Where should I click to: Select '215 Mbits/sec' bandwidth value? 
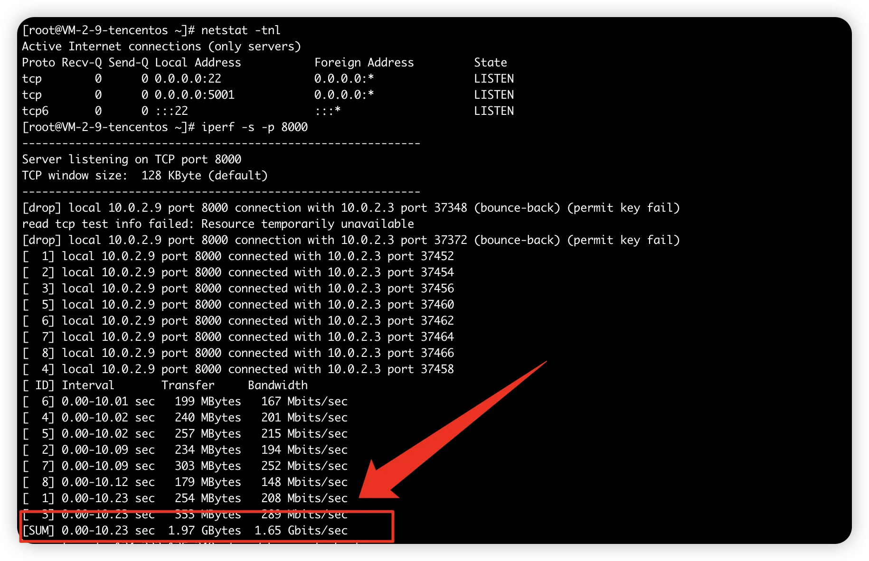click(x=304, y=434)
